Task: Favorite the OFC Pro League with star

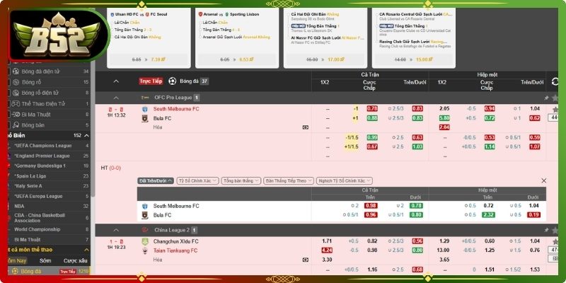Action: (555, 98)
